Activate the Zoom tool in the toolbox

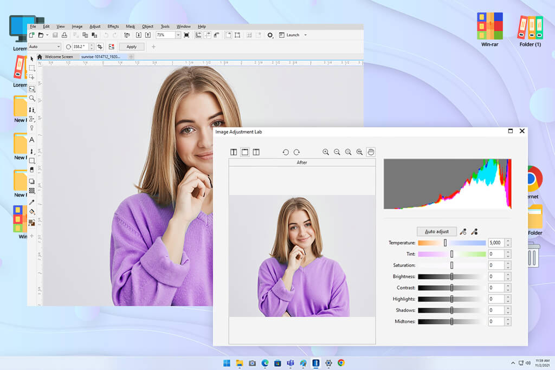pyautogui.click(x=32, y=99)
